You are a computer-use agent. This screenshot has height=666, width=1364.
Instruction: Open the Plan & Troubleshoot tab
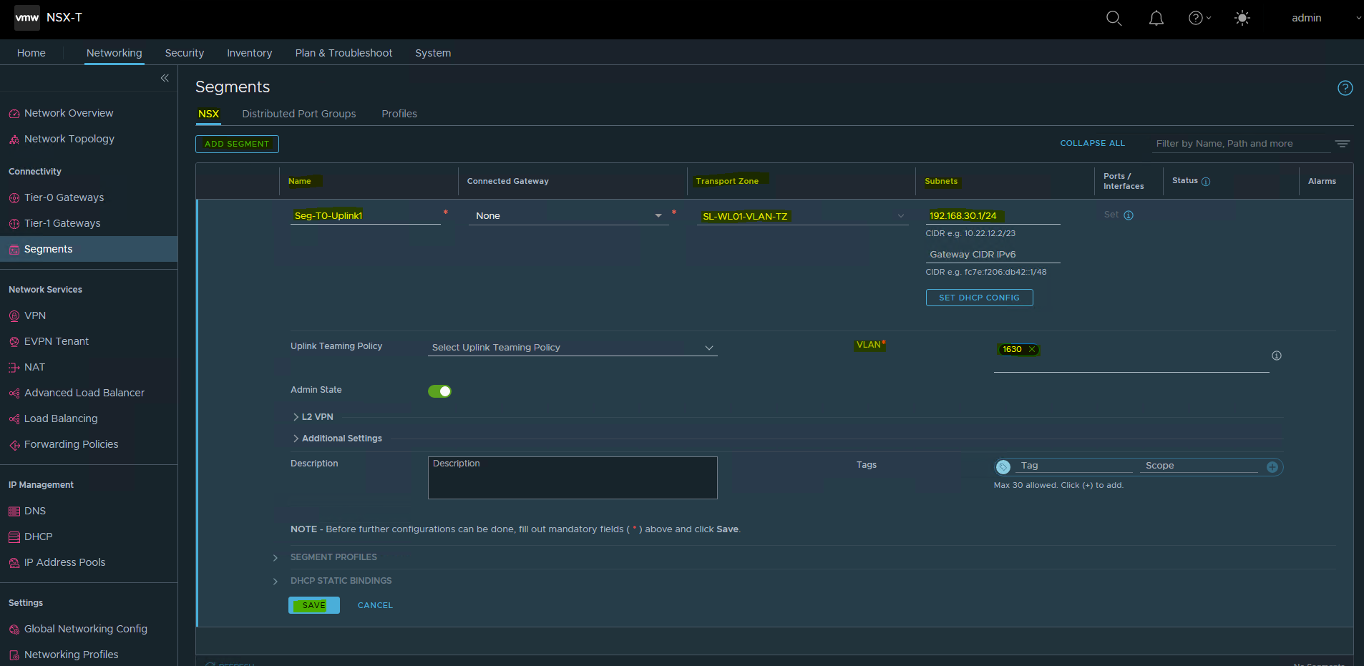[x=344, y=53]
